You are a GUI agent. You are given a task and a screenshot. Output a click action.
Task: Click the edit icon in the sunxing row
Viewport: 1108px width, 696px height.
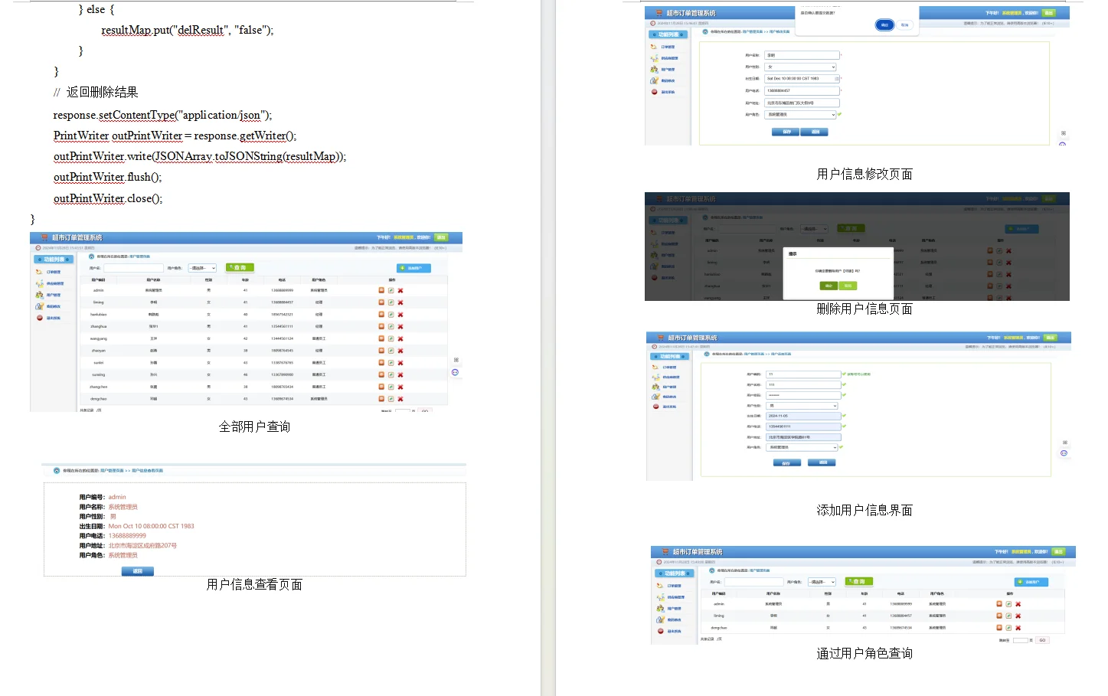[391, 374]
